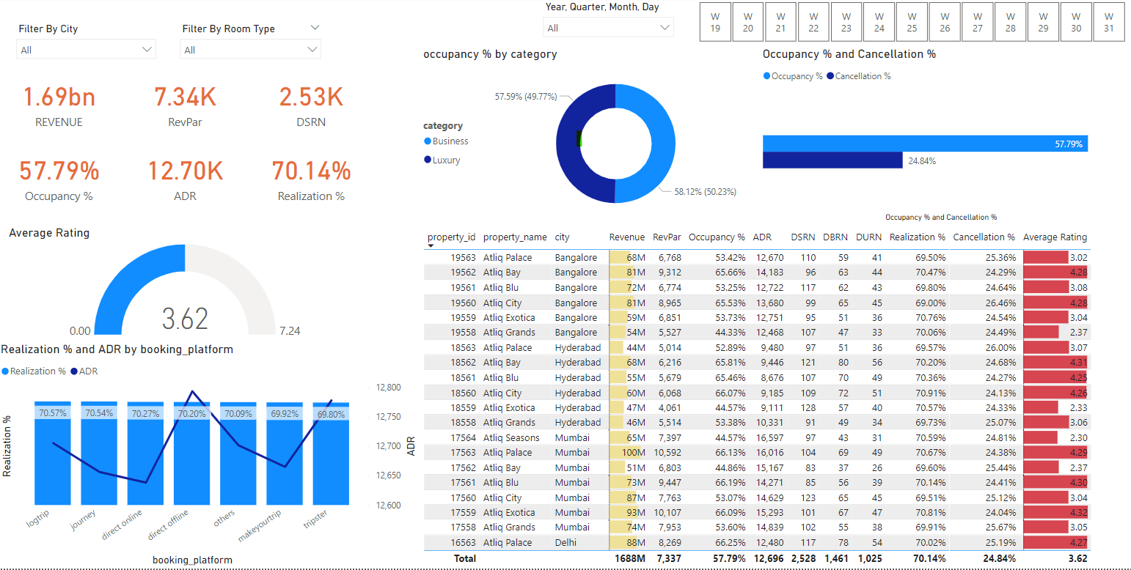
Task: Select the Atliq Palace Bangalore table row
Action: click(660, 257)
